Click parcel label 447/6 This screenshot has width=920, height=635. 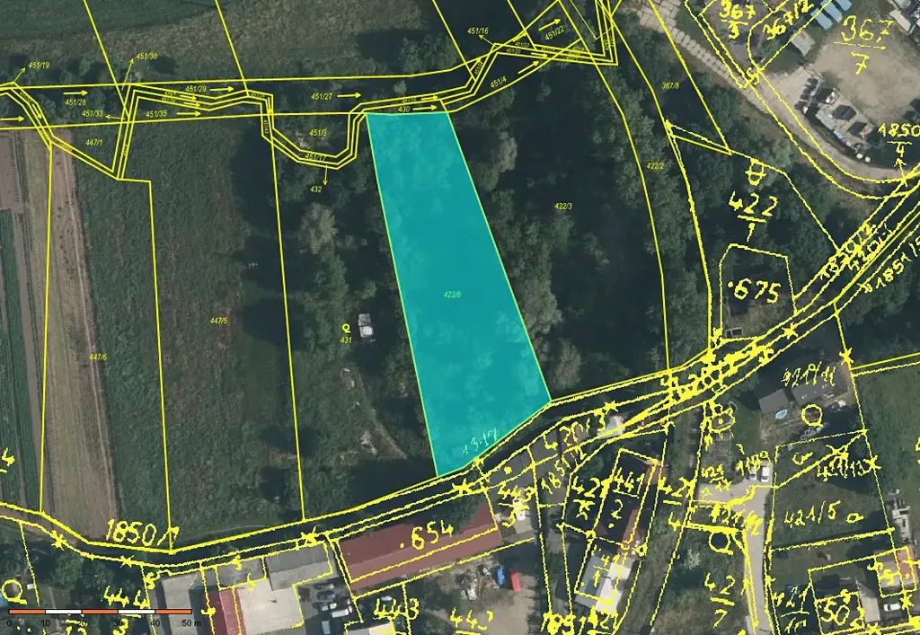click(x=98, y=357)
